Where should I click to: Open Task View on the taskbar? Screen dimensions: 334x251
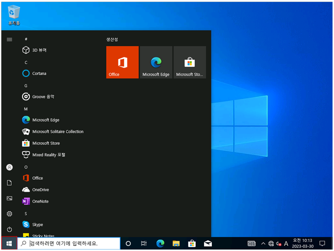(144, 243)
